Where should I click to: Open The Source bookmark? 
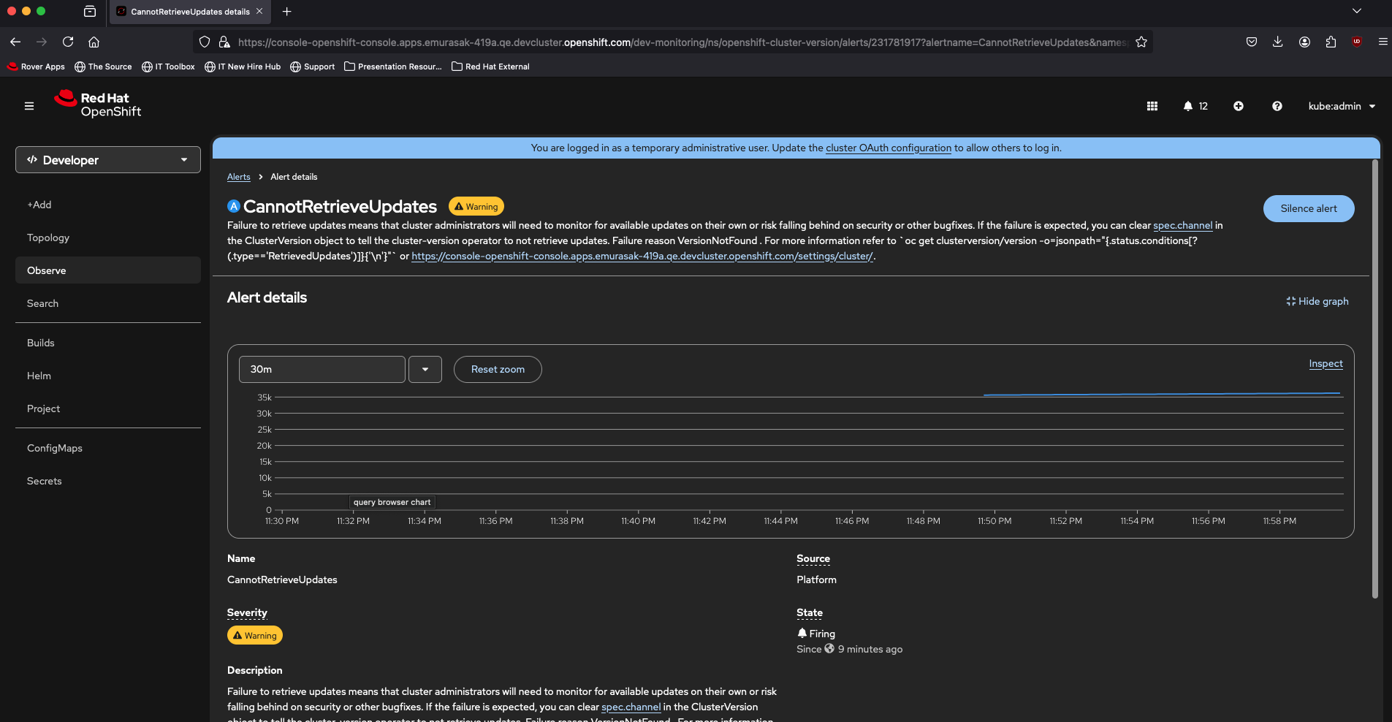coord(103,66)
